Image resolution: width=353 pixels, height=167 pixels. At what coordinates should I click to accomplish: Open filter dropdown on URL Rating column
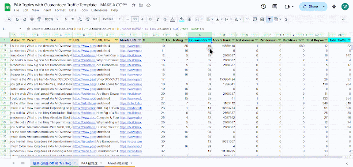click(186, 40)
